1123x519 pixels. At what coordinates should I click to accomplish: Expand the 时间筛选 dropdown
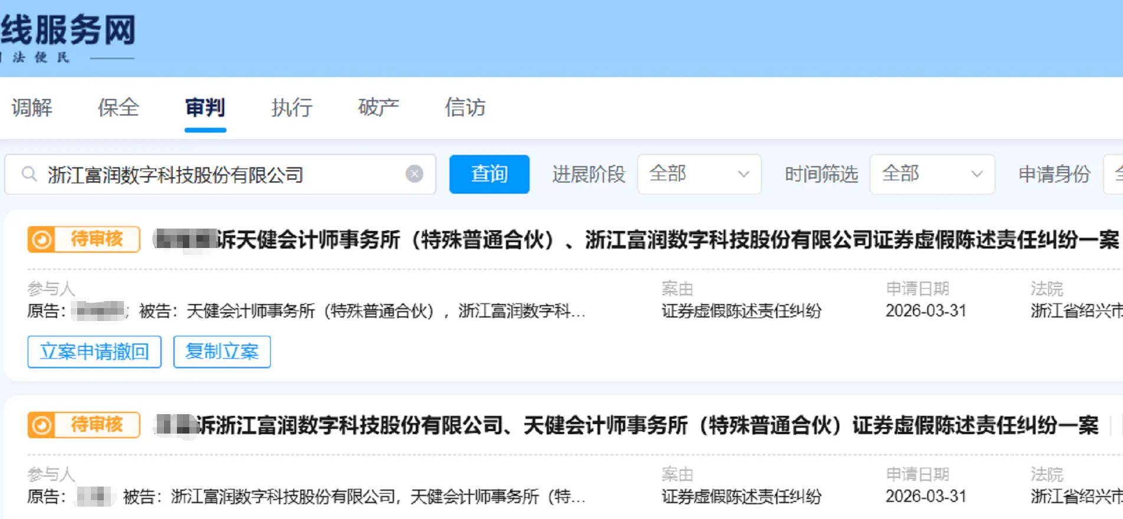tap(932, 174)
